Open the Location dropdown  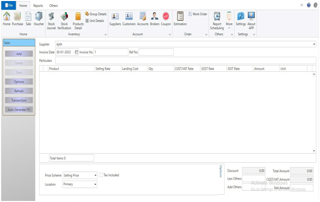(x=95, y=184)
